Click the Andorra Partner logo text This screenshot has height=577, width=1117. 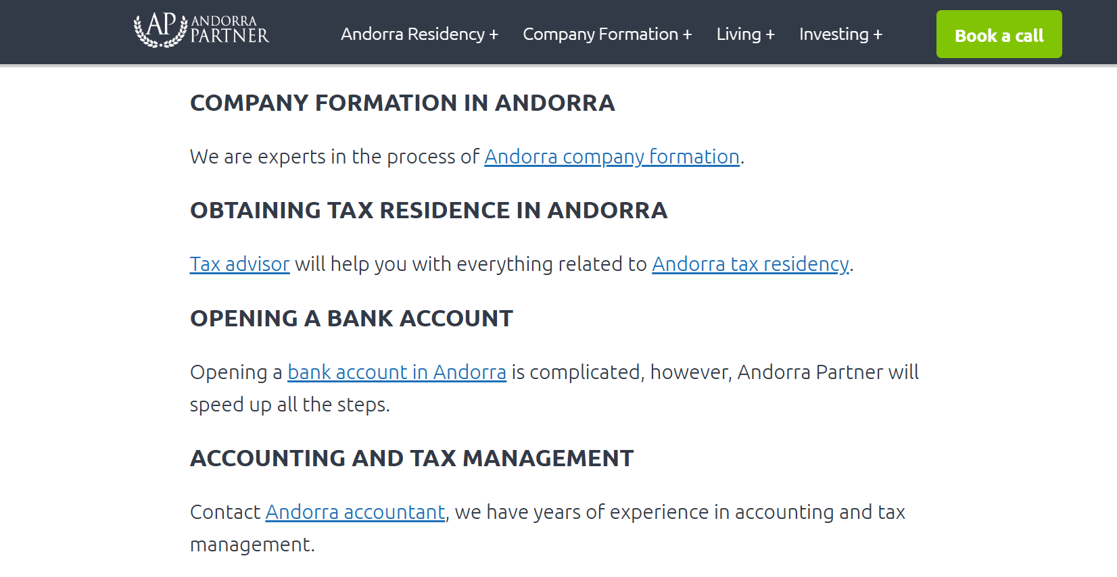point(229,30)
